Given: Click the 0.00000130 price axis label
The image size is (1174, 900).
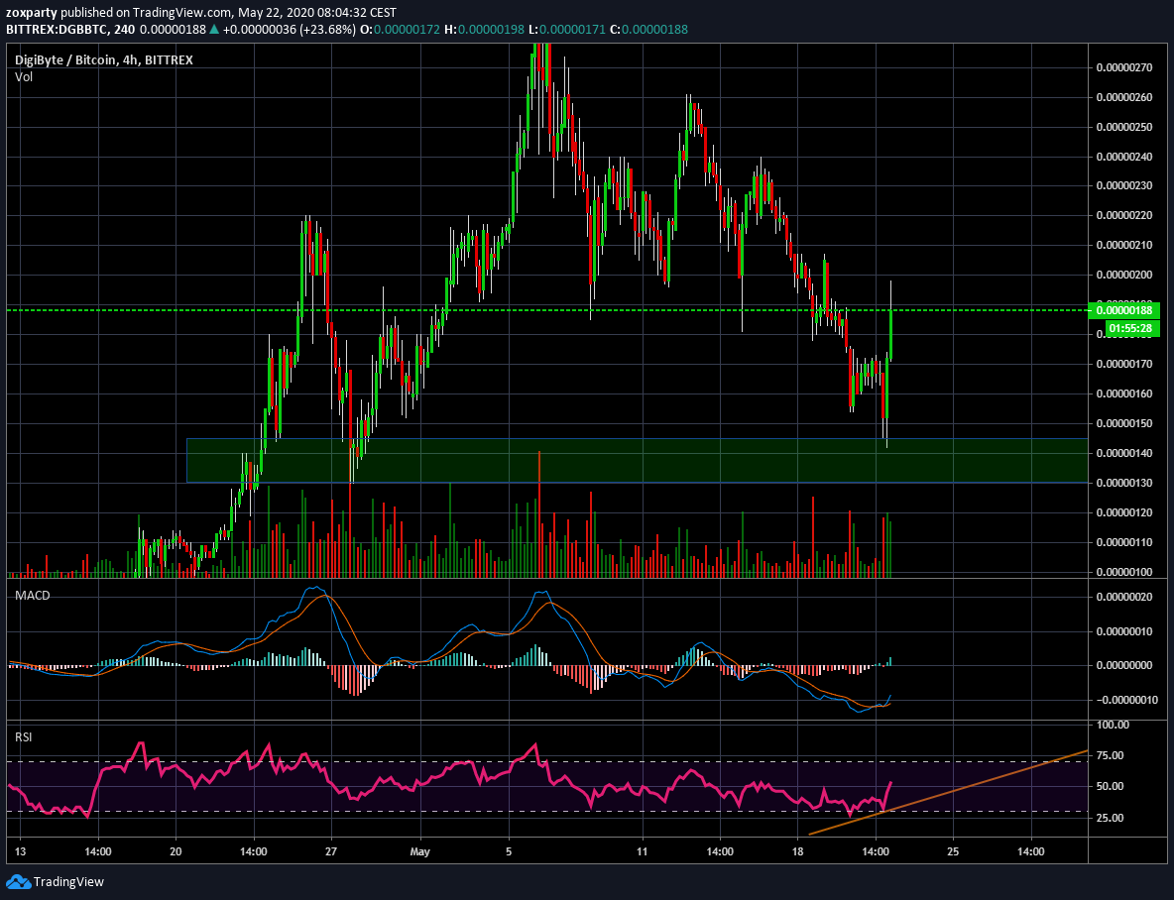Looking at the screenshot, I should click(1123, 483).
